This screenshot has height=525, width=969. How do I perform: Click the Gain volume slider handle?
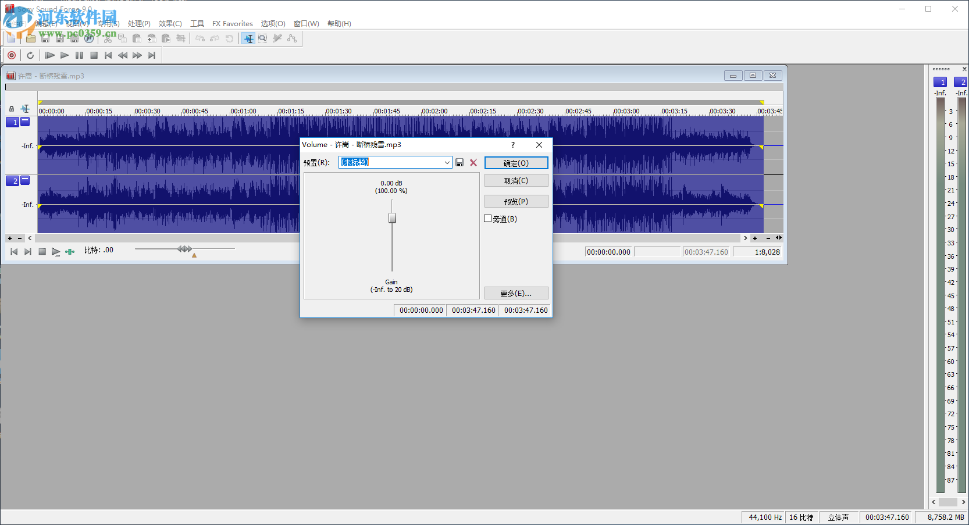392,218
